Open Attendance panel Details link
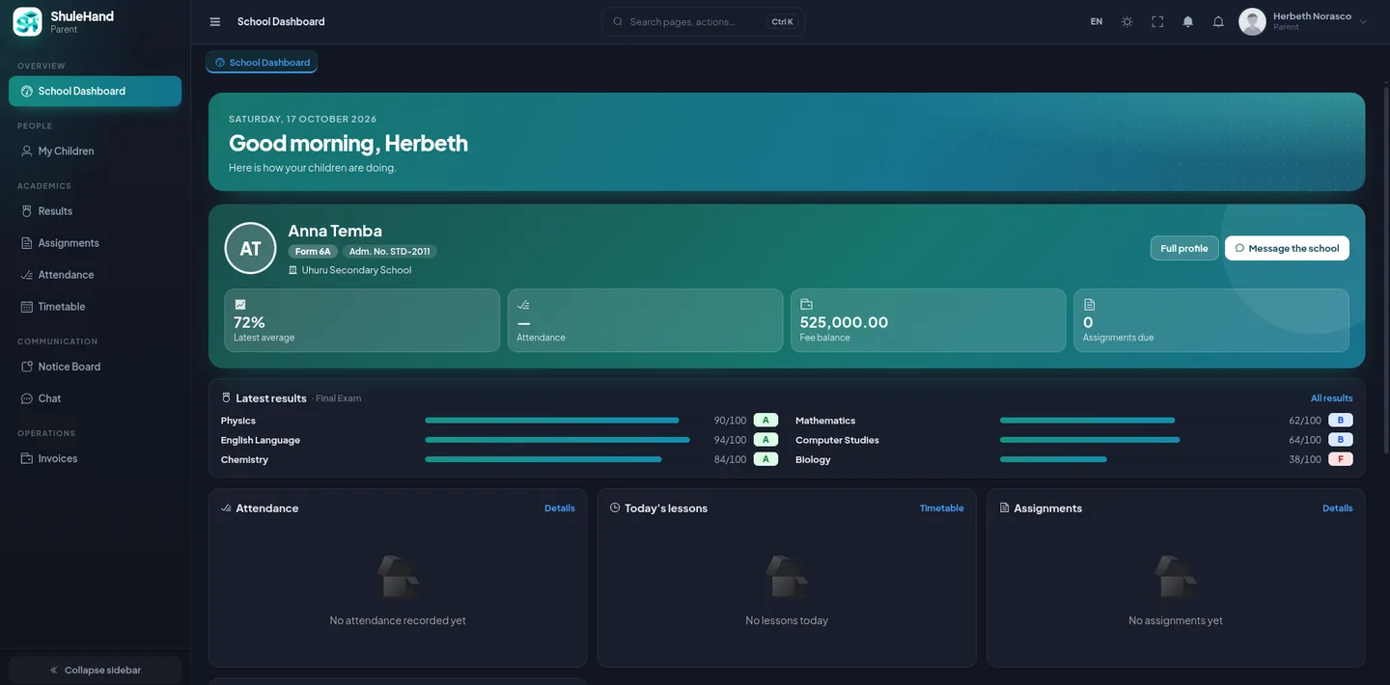The width and height of the screenshot is (1390, 685). [560, 508]
